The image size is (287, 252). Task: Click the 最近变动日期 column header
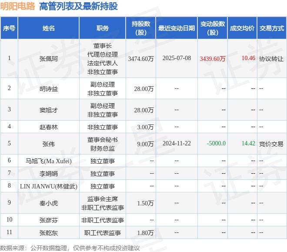[x=177, y=28]
